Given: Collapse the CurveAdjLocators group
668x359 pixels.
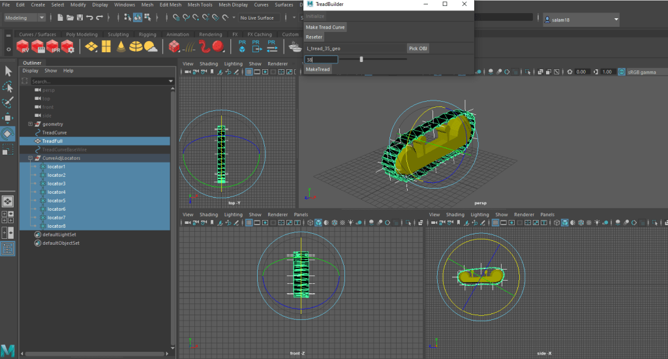Looking at the screenshot, I should click(30, 158).
